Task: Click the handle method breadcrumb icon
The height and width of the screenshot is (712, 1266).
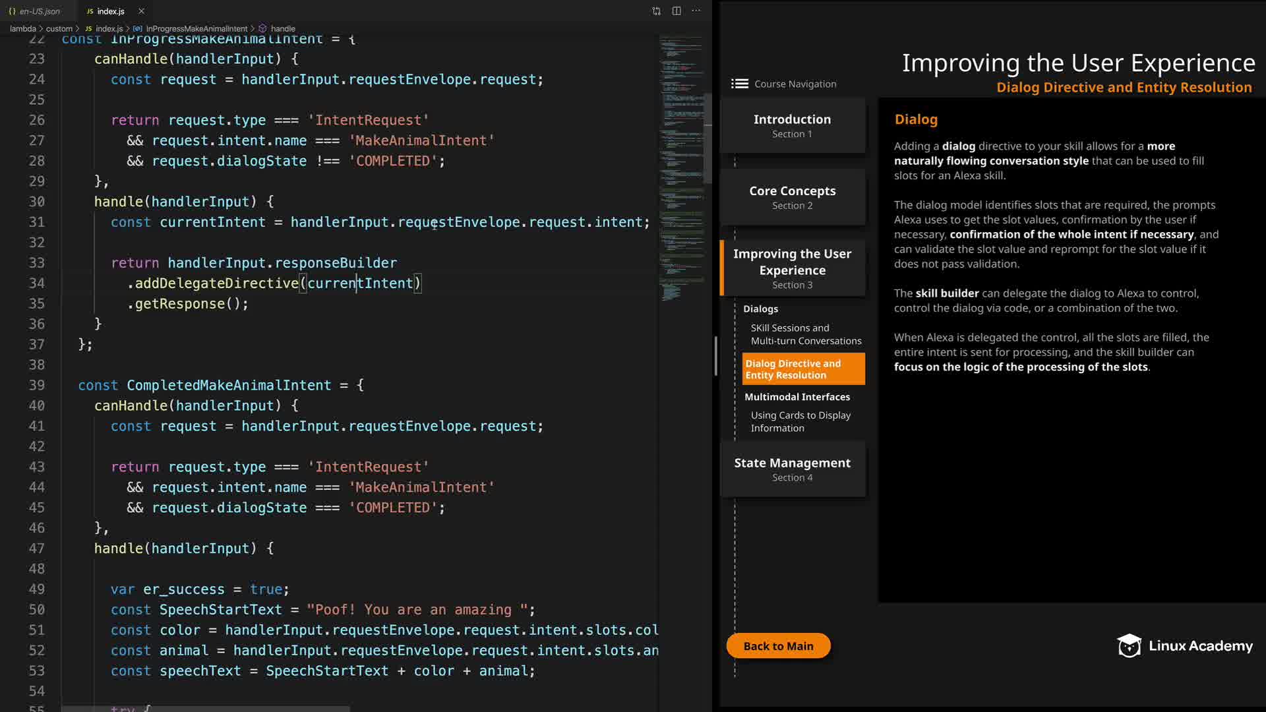Action: click(262, 29)
